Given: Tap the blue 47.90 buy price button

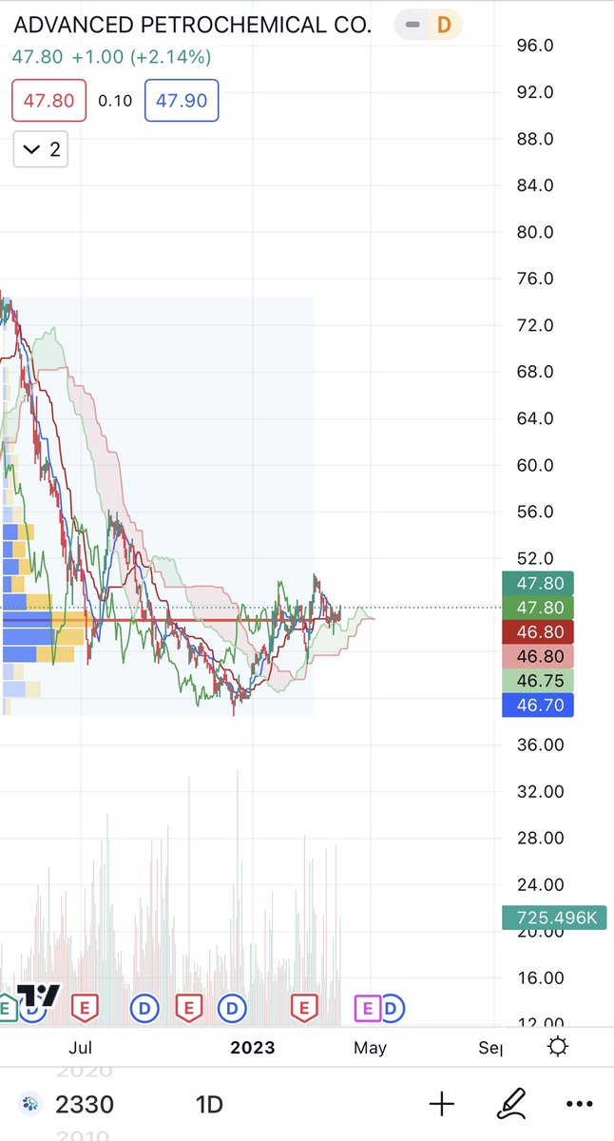Looking at the screenshot, I should point(182,100).
